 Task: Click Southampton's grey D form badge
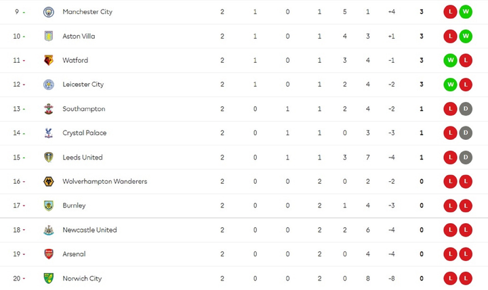[465, 109]
